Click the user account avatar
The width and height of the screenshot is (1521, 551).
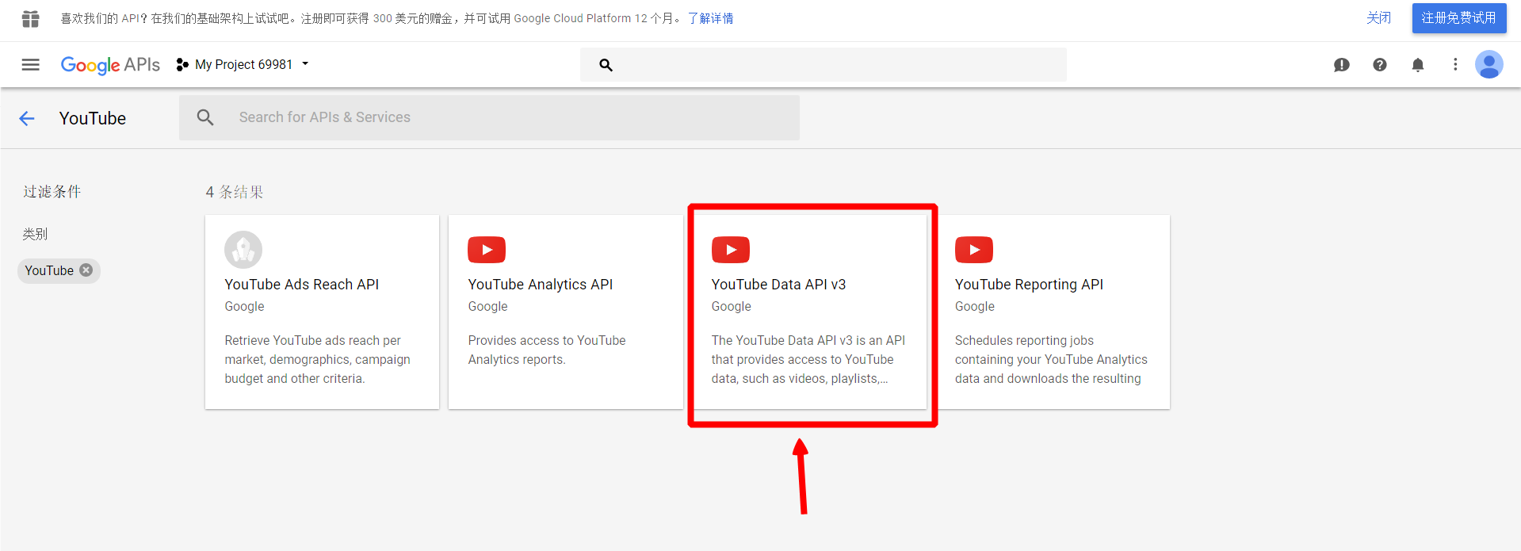(1489, 64)
